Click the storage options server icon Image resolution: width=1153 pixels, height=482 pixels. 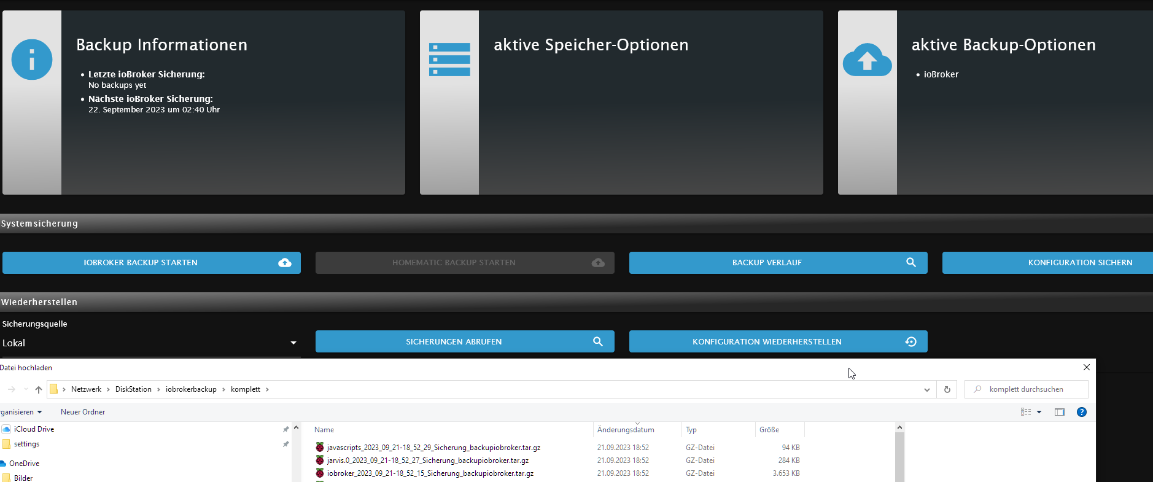pos(449,60)
